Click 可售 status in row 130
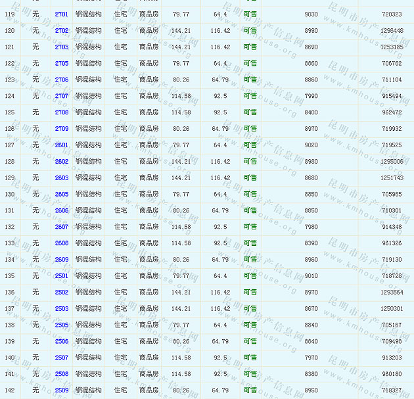Viewport: 414px width, 399px height. [250, 195]
